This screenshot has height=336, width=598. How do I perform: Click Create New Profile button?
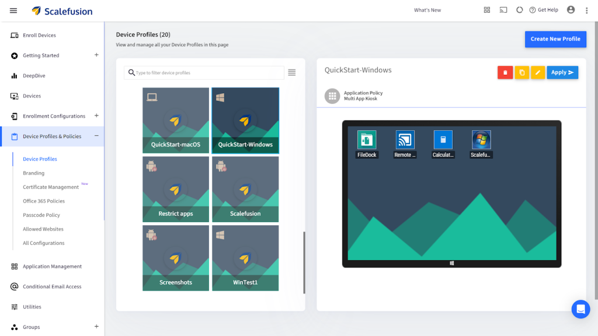pyautogui.click(x=555, y=39)
